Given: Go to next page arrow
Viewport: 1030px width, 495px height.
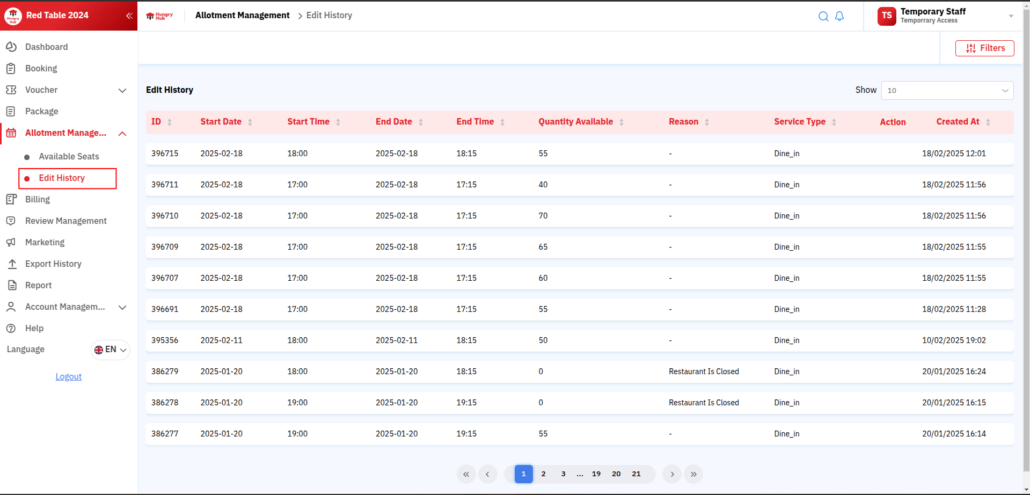Looking at the screenshot, I should pyautogui.click(x=672, y=474).
